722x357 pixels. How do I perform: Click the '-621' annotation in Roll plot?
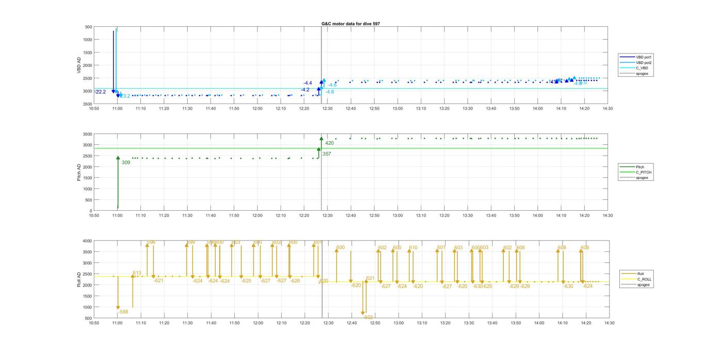click(158, 281)
